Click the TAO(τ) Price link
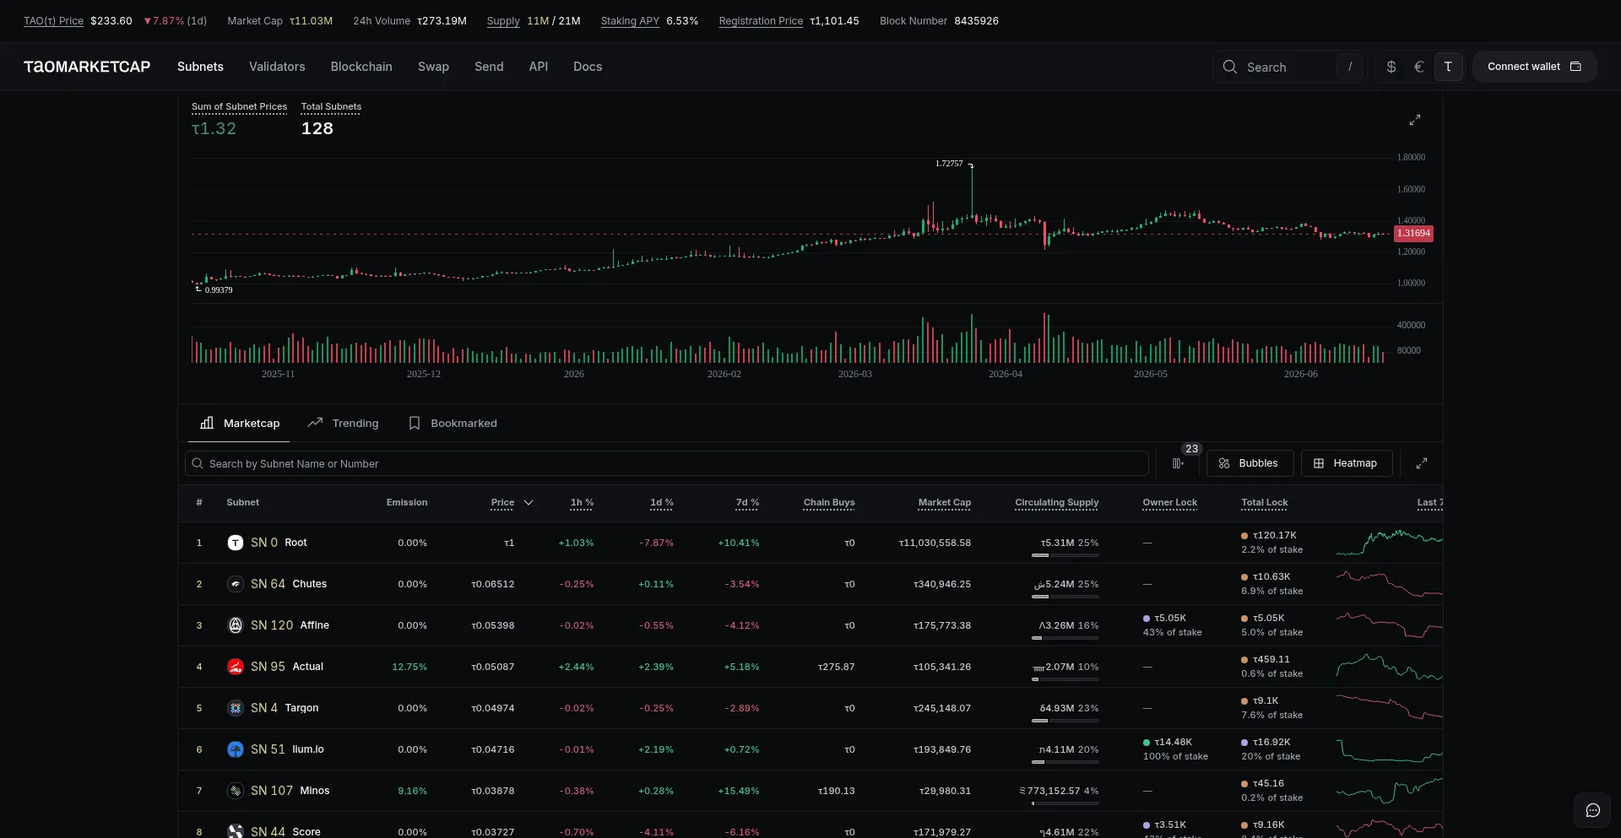Image resolution: width=1621 pixels, height=838 pixels. [x=53, y=21]
